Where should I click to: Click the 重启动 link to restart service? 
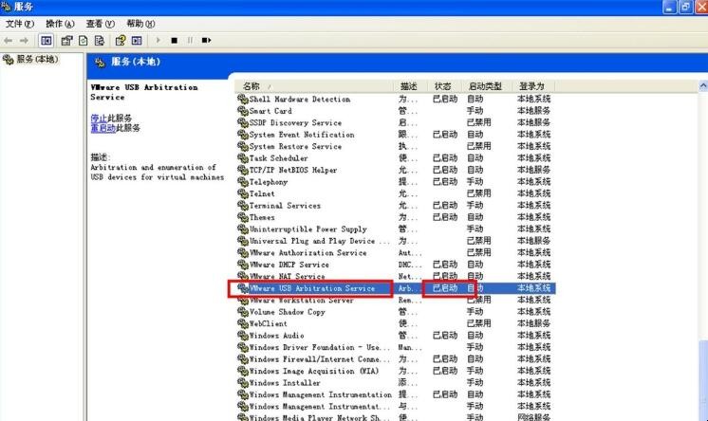pos(102,128)
